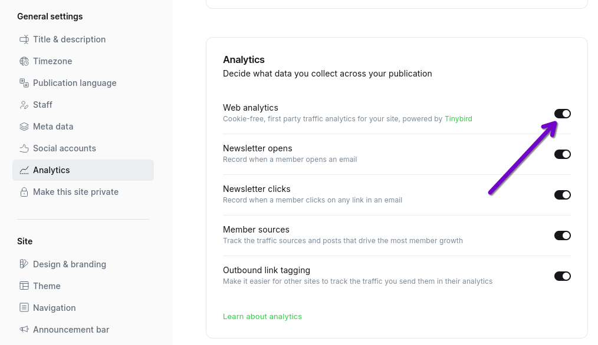This screenshot has height=345, width=598.
Task: Click the Design & branding palette icon
Action: [x=24, y=264]
